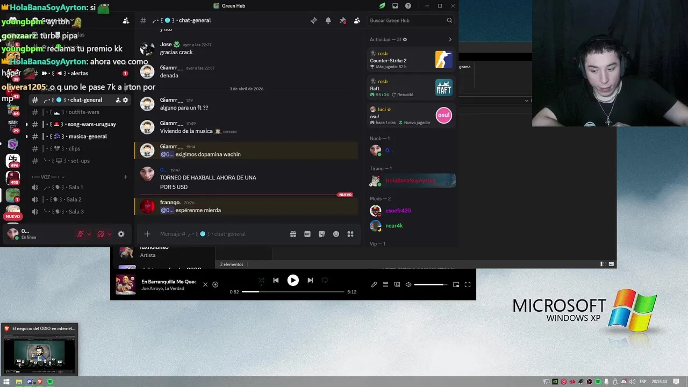688x387 pixels.
Task: Play the song in Spotify player
Action: tap(293, 280)
